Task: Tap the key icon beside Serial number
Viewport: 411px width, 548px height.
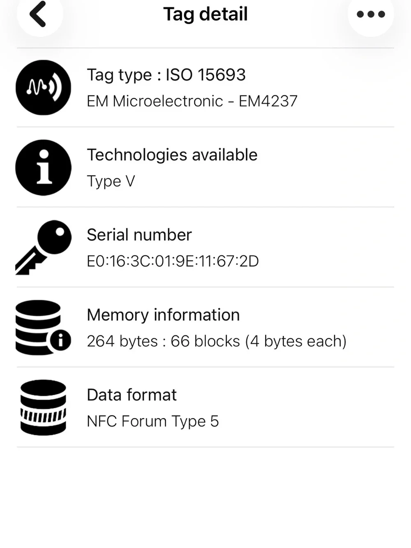Action: coord(44,247)
